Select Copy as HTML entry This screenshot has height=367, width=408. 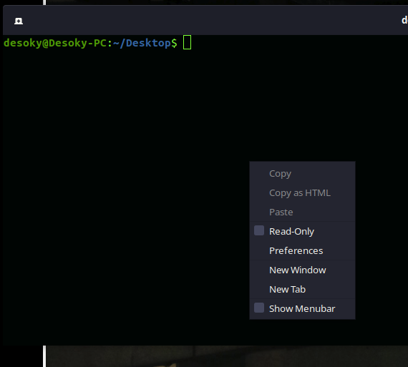tap(302, 193)
